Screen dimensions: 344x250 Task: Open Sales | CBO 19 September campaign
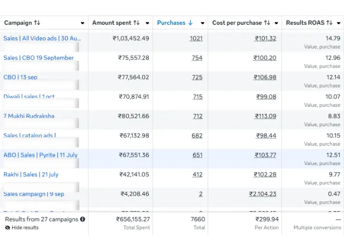39,58
